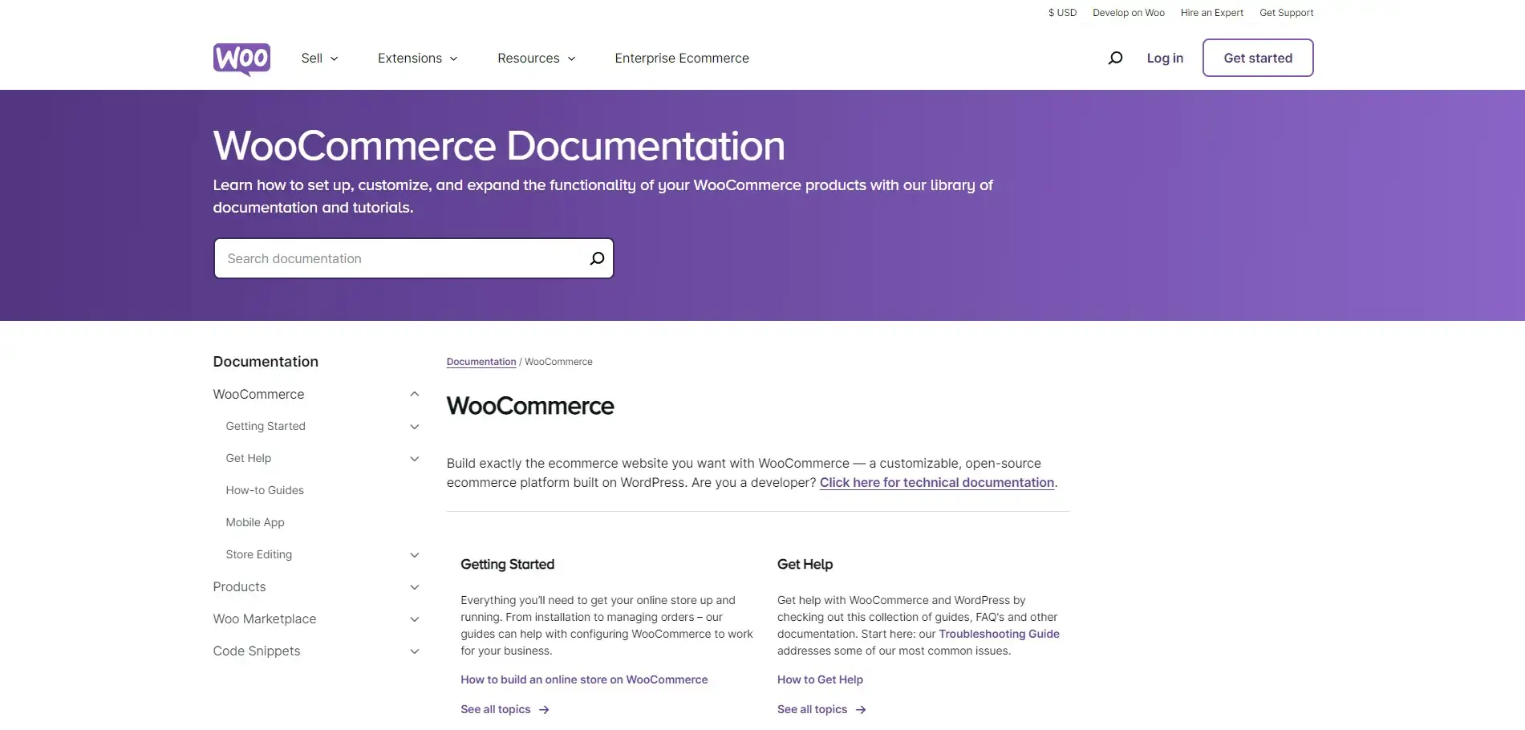Click See all topics under Get Help
The image size is (1525, 730).
pos(812,709)
